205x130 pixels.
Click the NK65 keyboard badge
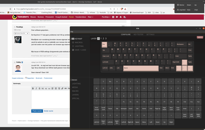pyautogui.click(x=200, y=37)
